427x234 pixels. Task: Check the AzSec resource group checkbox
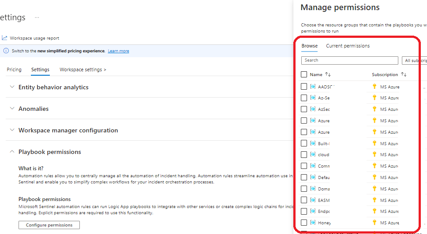(304, 109)
